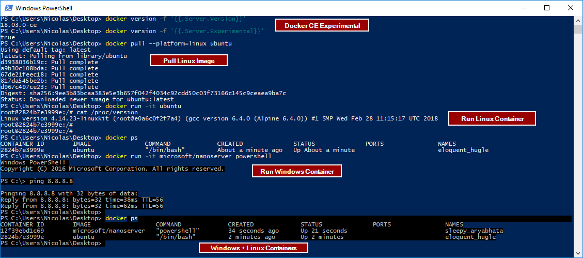
Task: Click the "Digest: sha256" hash line
Action: coord(144,93)
